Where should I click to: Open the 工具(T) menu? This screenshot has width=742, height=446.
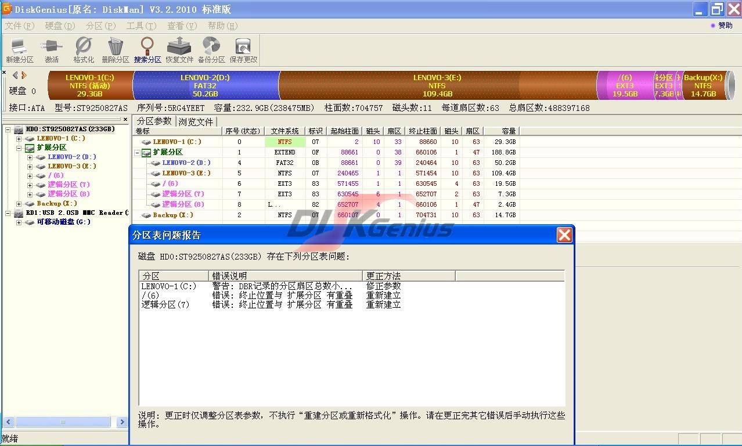(141, 26)
